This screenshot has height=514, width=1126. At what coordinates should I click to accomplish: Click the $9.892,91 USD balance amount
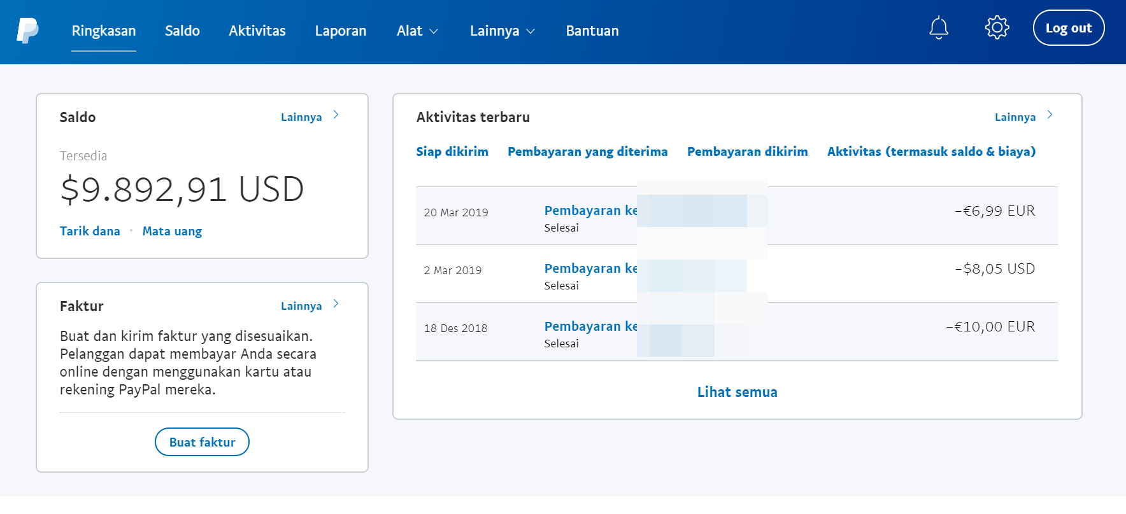tap(182, 190)
